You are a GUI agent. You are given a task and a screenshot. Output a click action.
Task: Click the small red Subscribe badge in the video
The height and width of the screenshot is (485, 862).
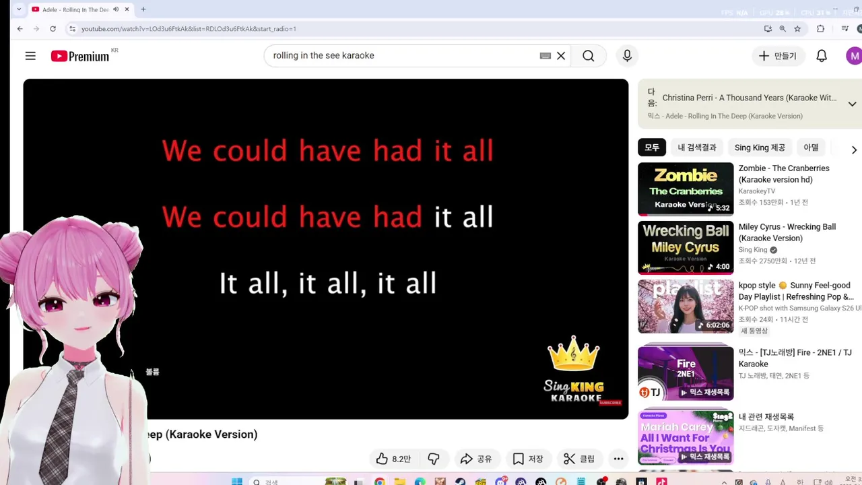[x=610, y=403]
